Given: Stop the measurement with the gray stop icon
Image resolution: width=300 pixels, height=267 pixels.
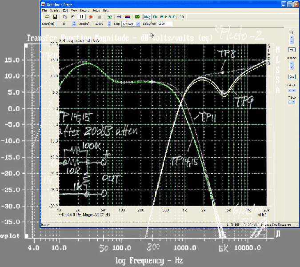Looking at the screenshot, I should (x=99, y=17).
